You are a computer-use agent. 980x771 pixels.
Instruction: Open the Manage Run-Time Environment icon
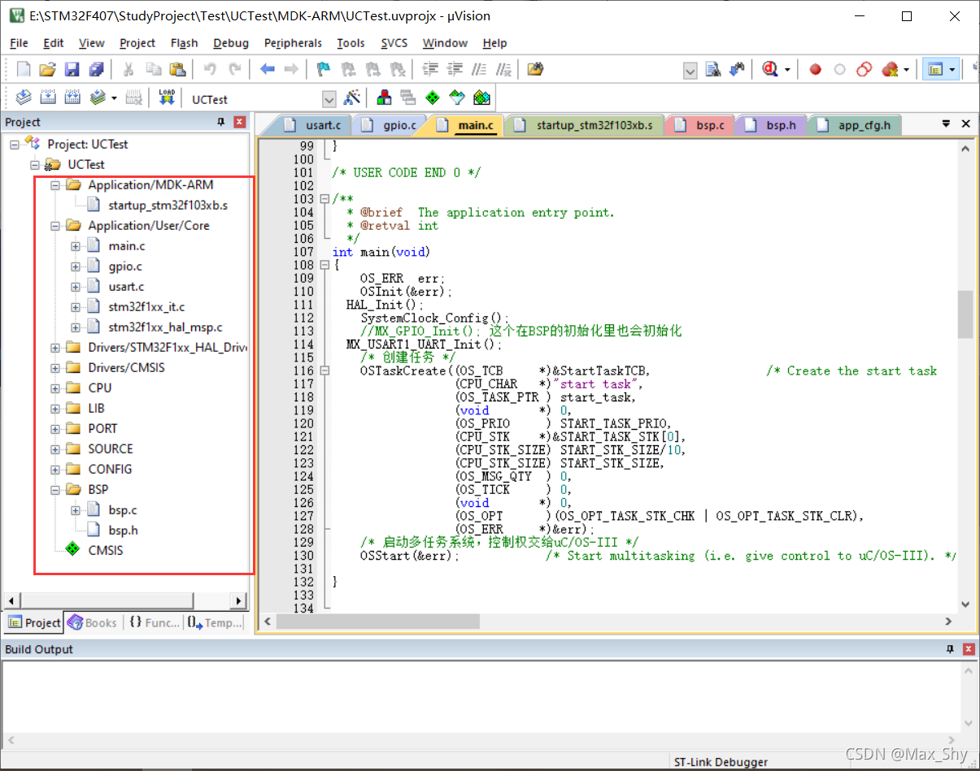[433, 98]
